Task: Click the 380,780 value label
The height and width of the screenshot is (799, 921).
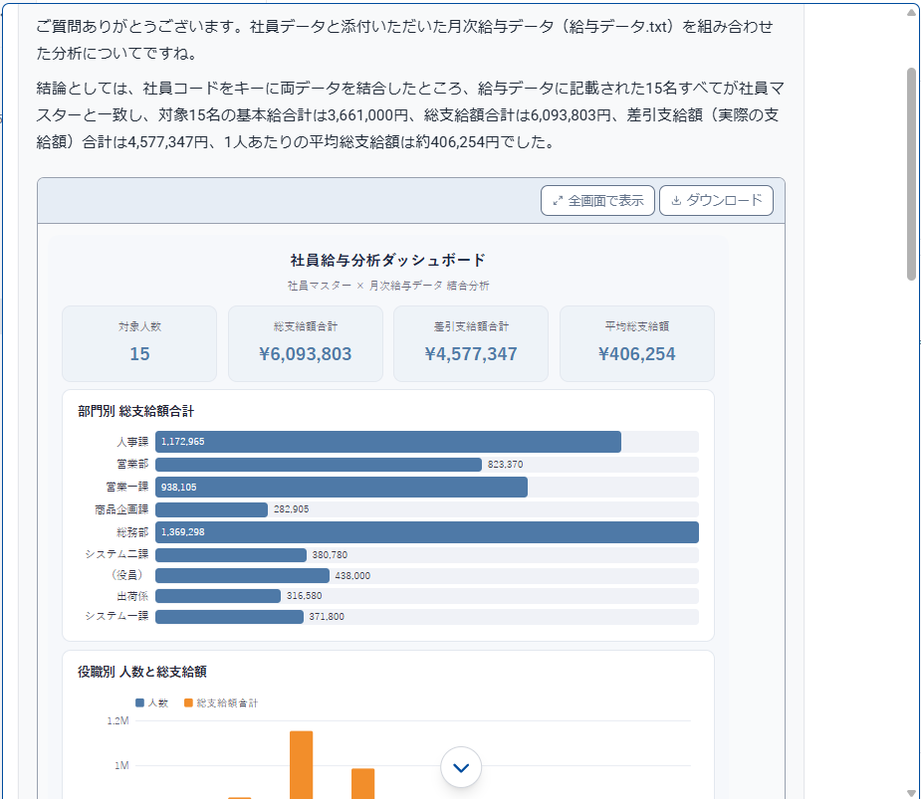Action: [330, 555]
